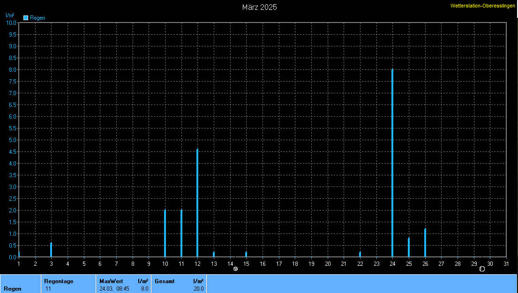This screenshot has height=293, width=518.
Task: Click the rain bar for day 12
Action: 197,203
